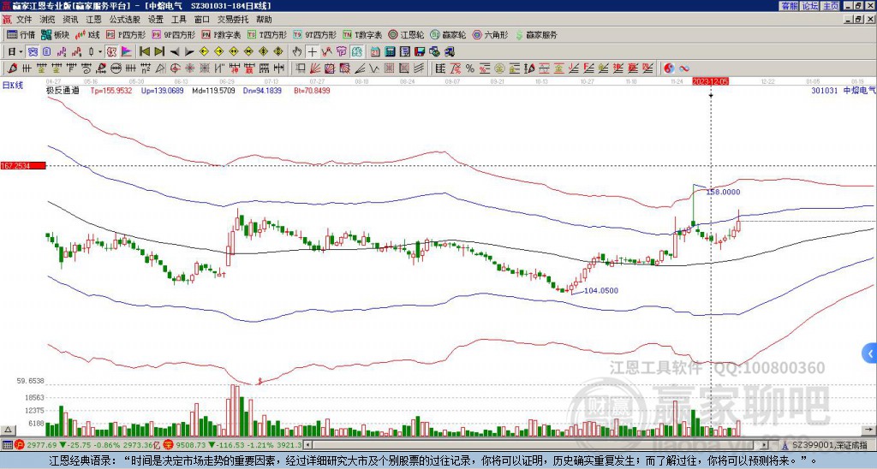Open the calendar icon tool
The height and width of the screenshot is (469, 877).
(375, 52)
